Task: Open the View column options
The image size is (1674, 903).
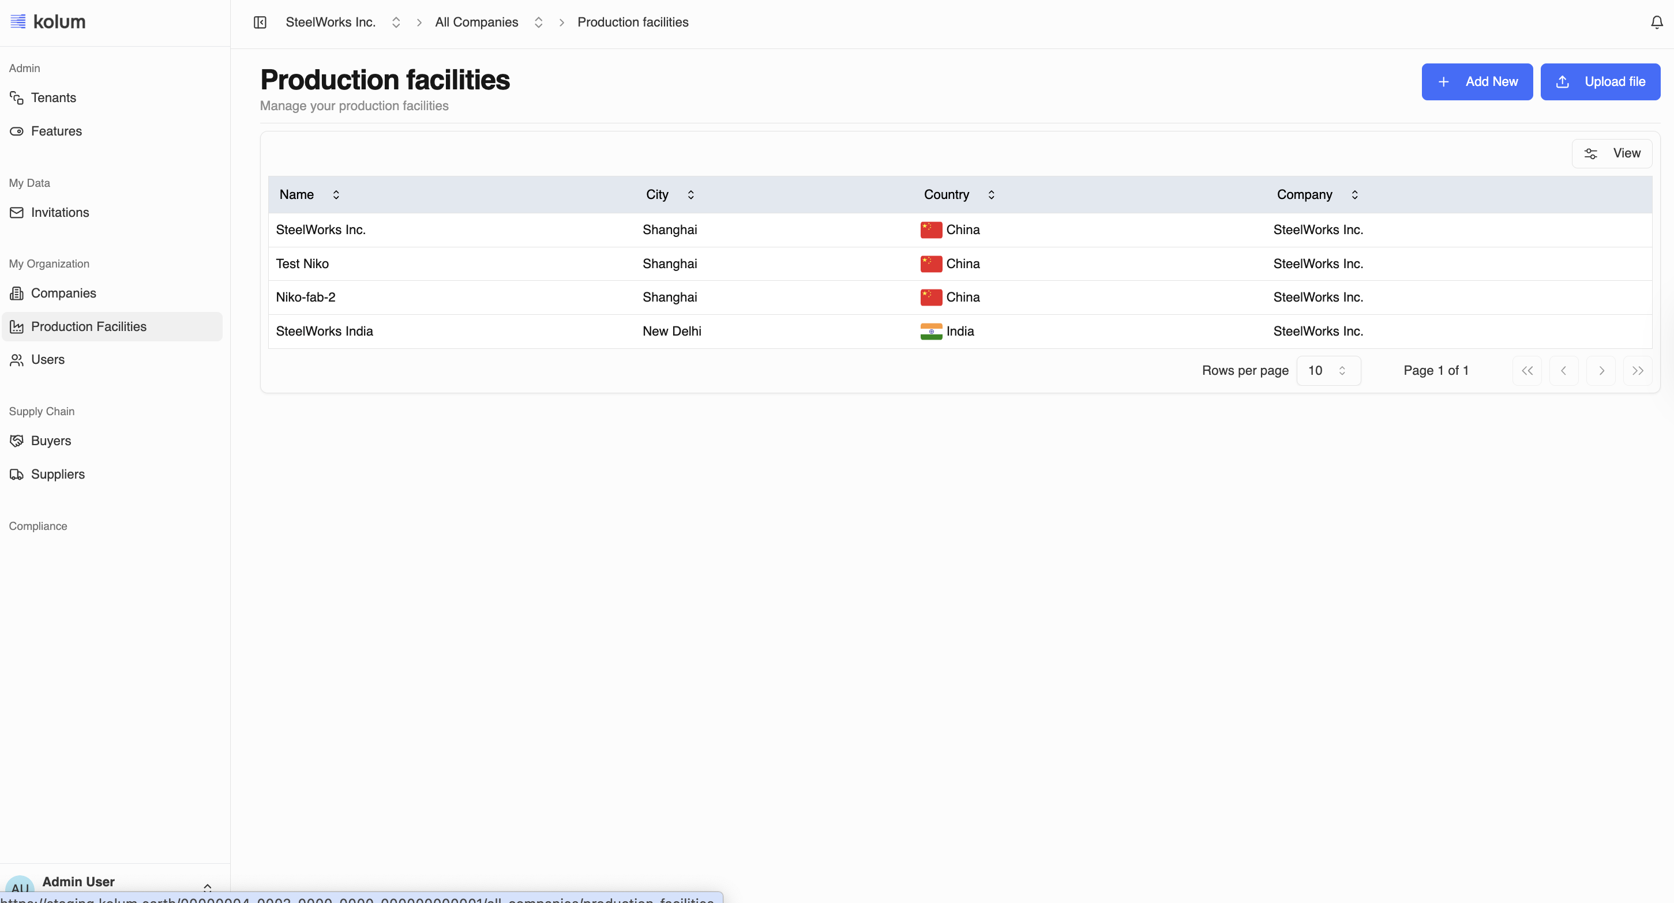Action: (x=1612, y=153)
